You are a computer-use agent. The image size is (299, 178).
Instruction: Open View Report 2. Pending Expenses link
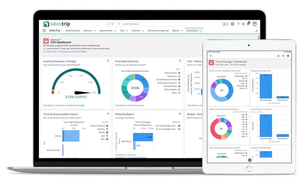130,105
